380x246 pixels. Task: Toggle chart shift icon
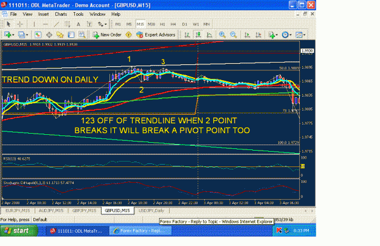point(258,35)
